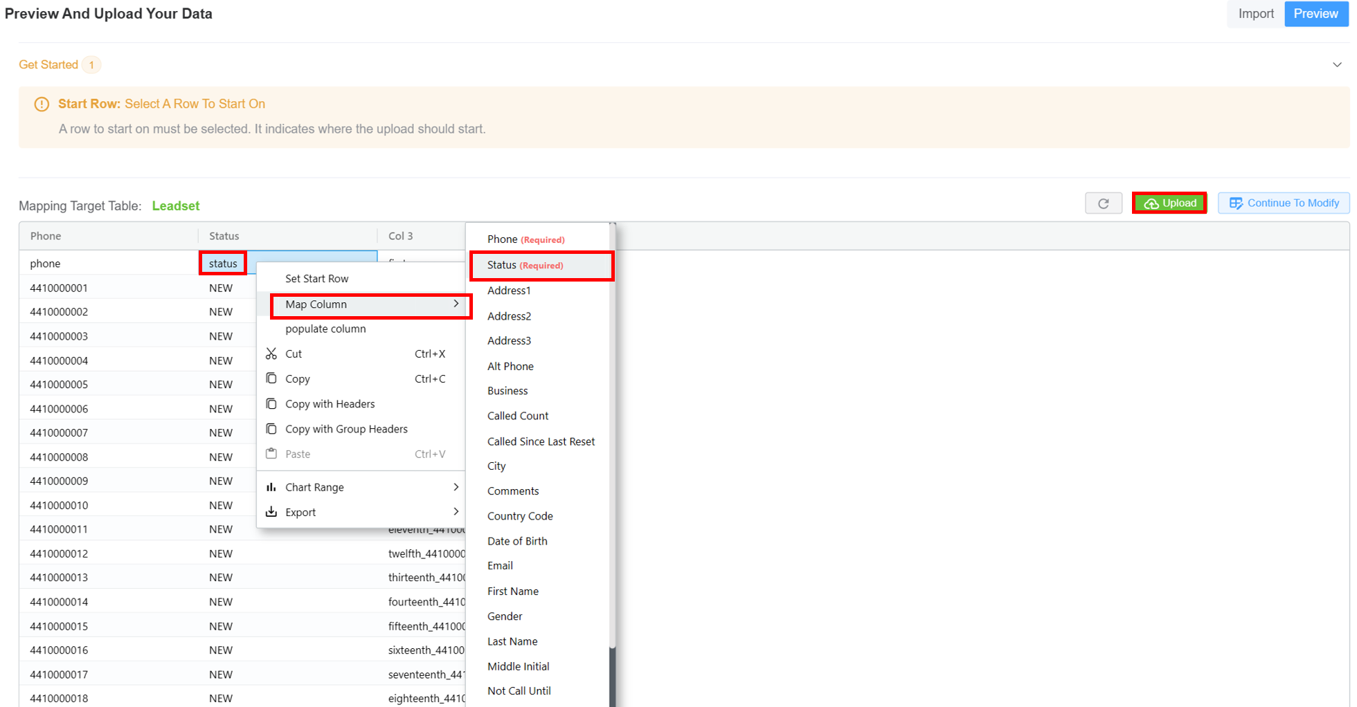The width and height of the screenshot is (1357, 707).
Task: Collapse the Get Started section chevron
Action: click(1337, 65)
